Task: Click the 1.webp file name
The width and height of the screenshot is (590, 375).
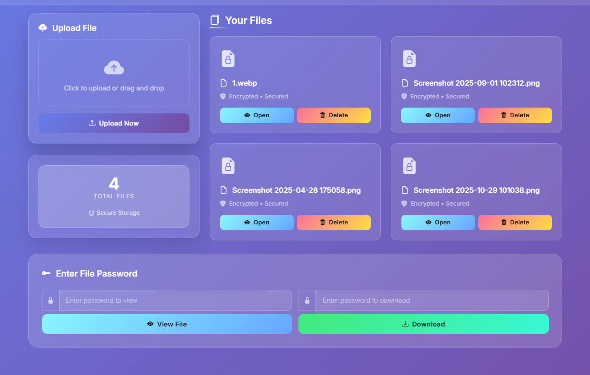Action: [244, 83]
